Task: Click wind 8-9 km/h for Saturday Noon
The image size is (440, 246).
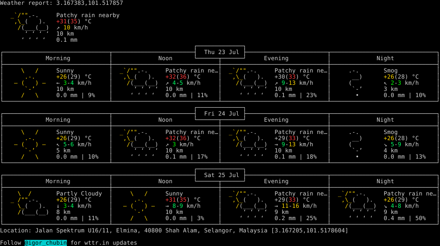Action: (x=183, y=206)
